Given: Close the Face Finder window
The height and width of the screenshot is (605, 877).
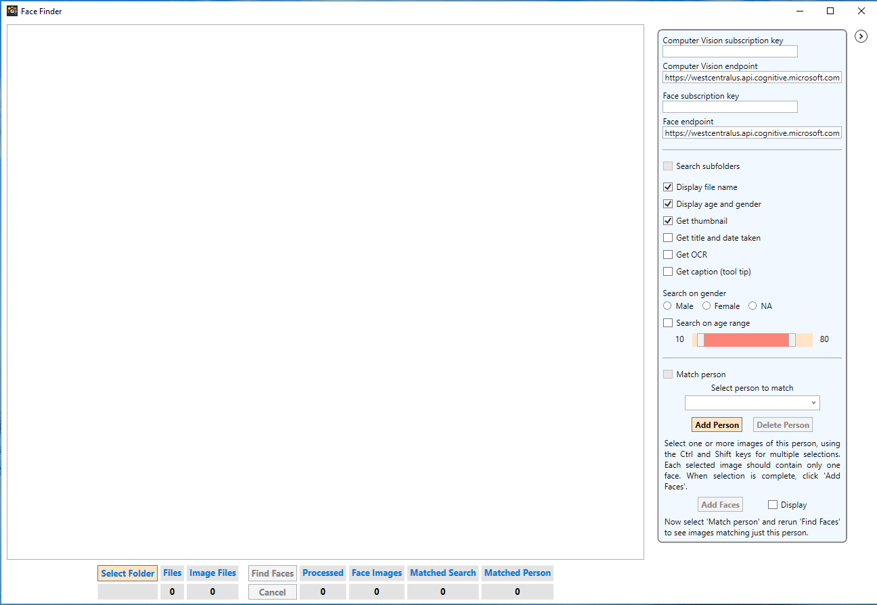Looking at the screenshot, I should coord(861,11).
